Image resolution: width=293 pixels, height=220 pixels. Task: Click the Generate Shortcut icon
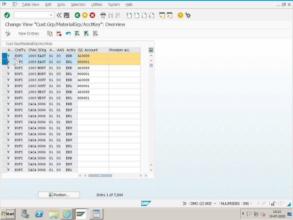[x=169, y=15]
